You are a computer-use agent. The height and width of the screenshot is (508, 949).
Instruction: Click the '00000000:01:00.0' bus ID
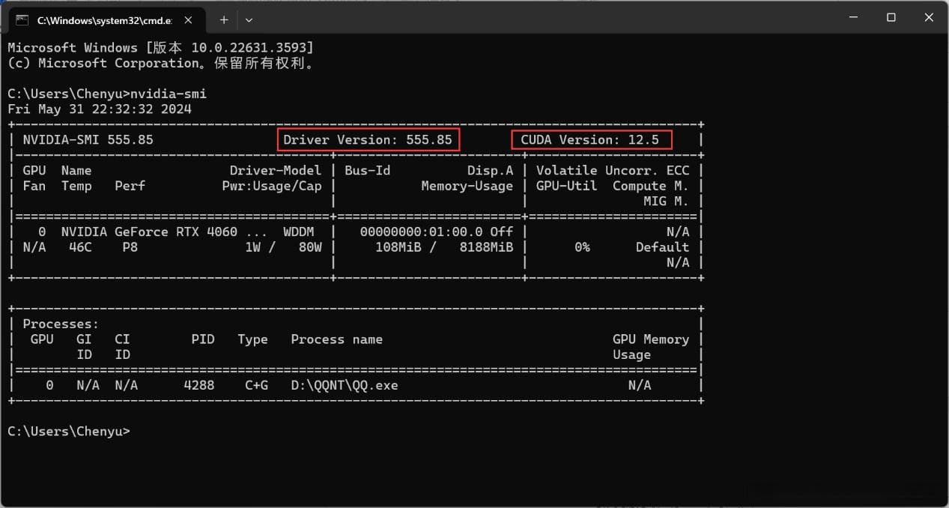coord(421,232)
